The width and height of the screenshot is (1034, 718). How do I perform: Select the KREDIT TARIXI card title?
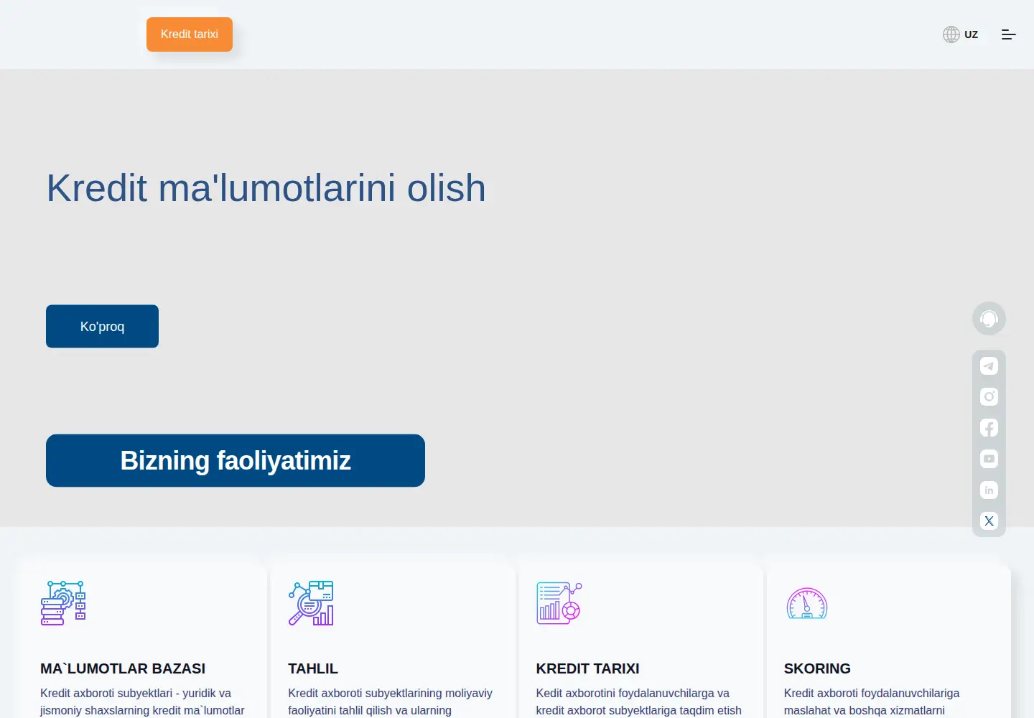click(587, 668)
